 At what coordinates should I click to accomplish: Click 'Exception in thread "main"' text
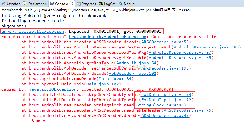pos(34,37)
